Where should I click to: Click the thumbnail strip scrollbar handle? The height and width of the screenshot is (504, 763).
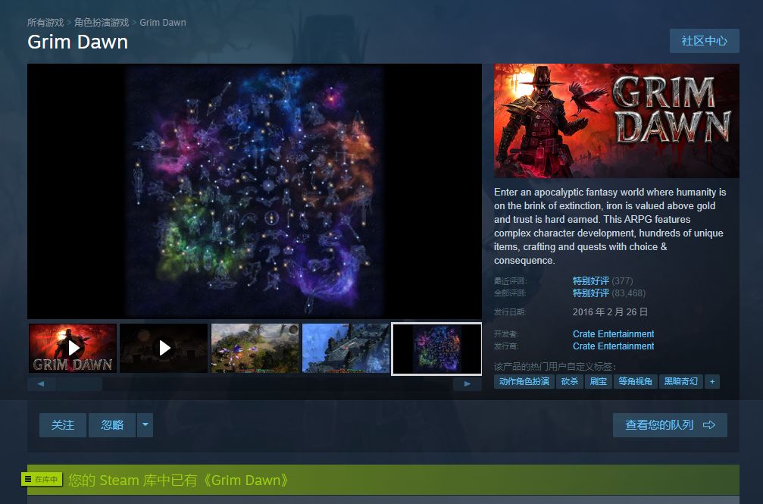click(80, 384)
